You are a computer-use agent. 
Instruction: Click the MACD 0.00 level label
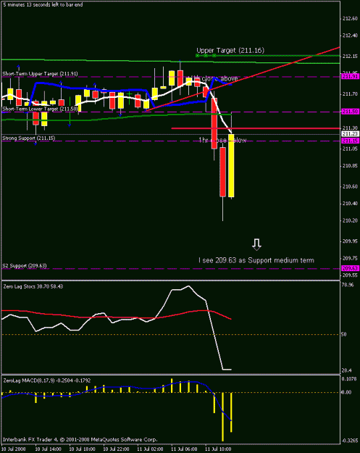346,392
